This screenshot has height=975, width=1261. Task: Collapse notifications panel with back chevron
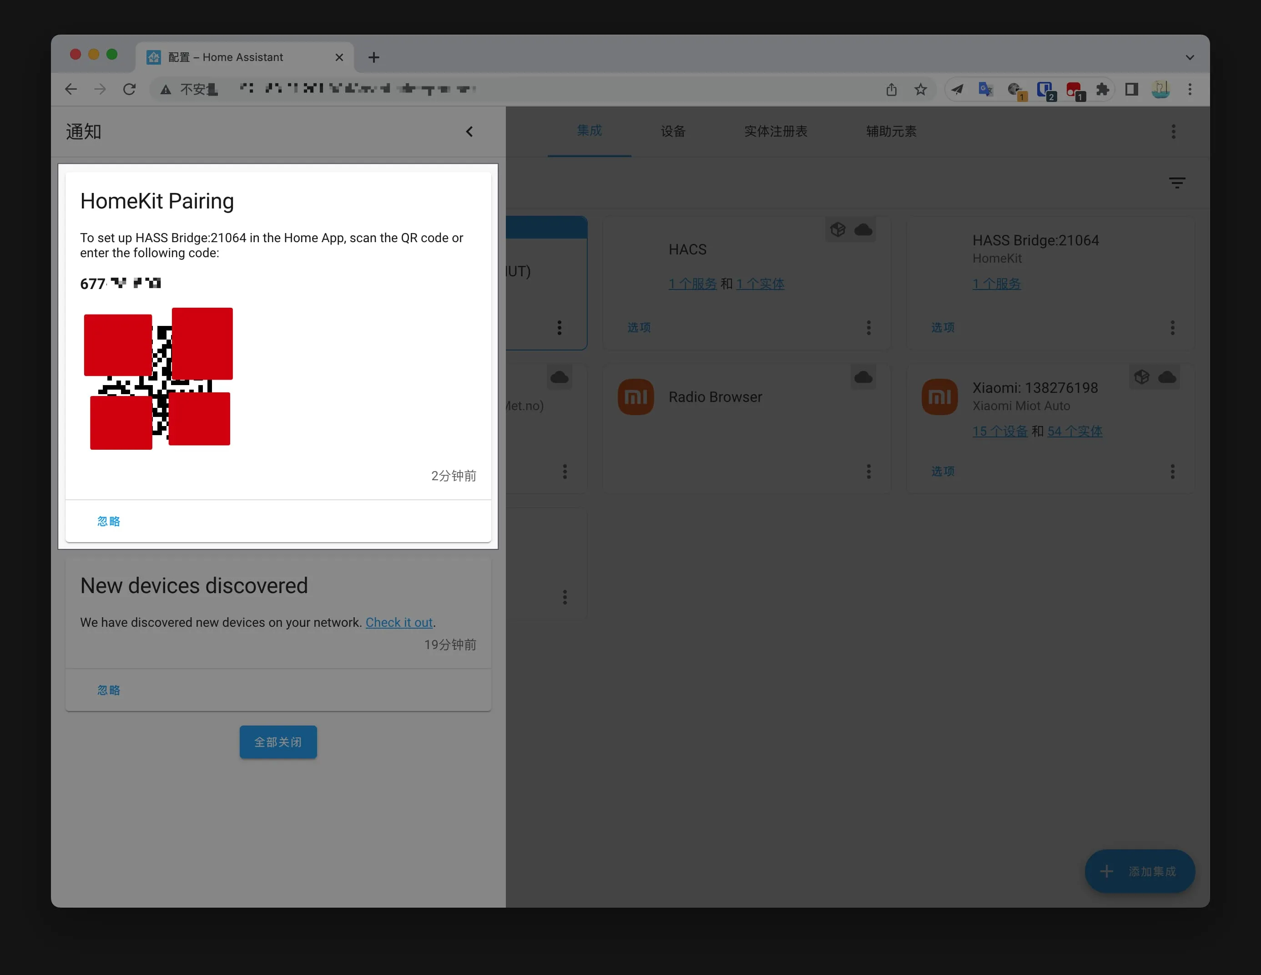tap(469, 132)
